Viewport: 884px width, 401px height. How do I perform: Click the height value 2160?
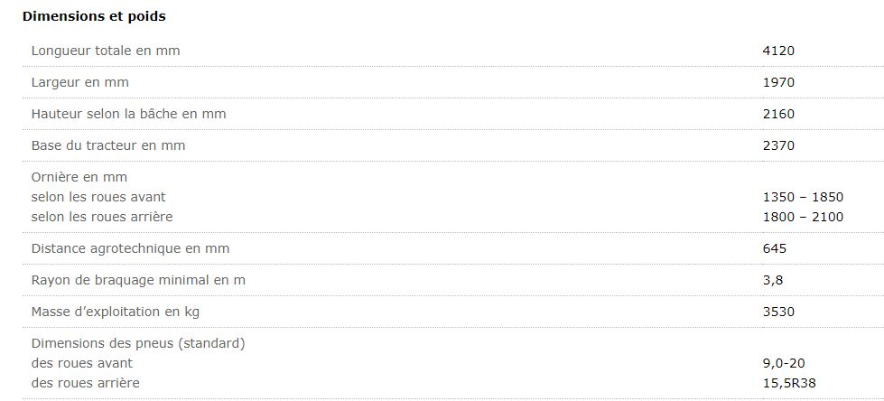pos(778,114)
